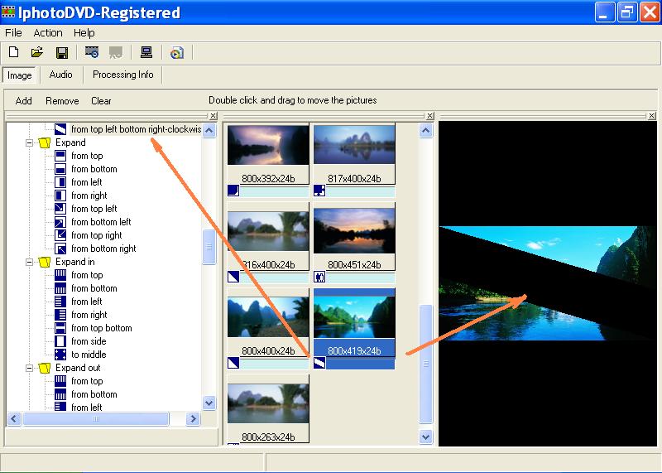Select Expand in 'from right' transition icon
This screenshot has height=473, width=662.
(x=60, y=315)
